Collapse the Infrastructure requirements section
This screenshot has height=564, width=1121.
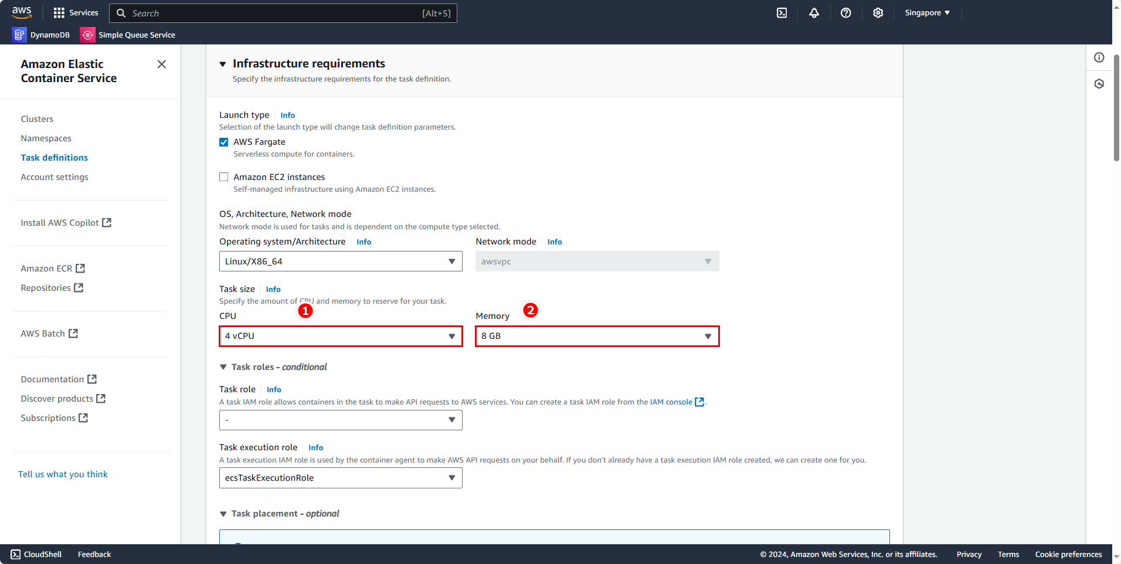[223, 64]
